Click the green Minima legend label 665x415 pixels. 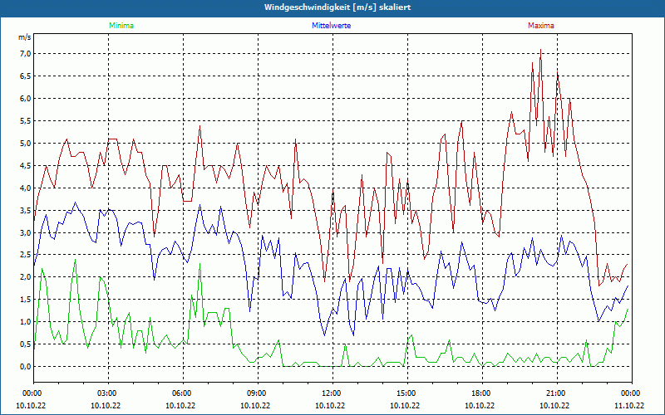(x=121, y=26)
